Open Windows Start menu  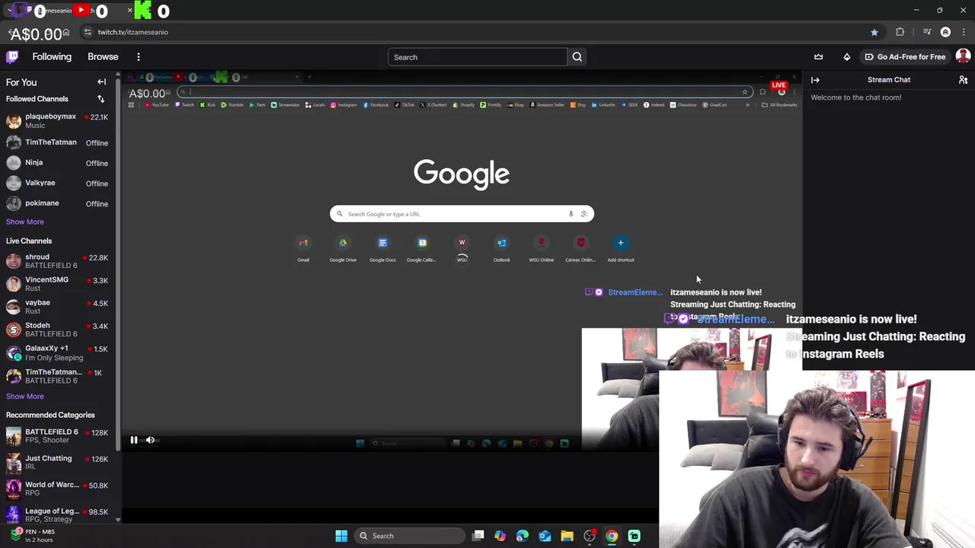coord(341,536)
